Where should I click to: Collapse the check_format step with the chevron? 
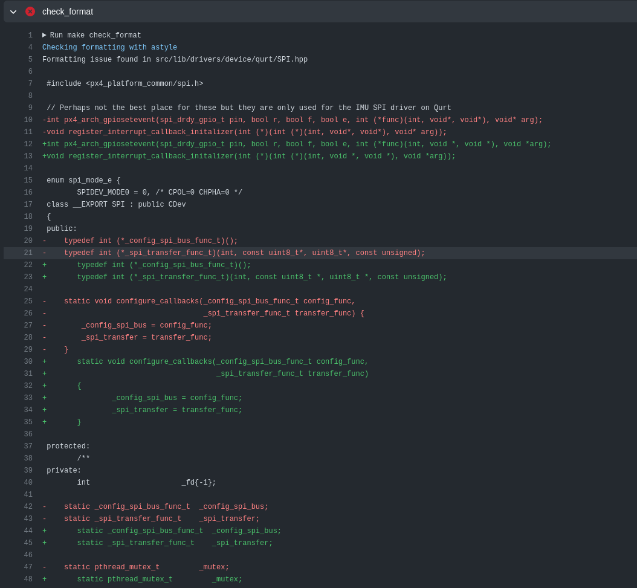[13, 12]
